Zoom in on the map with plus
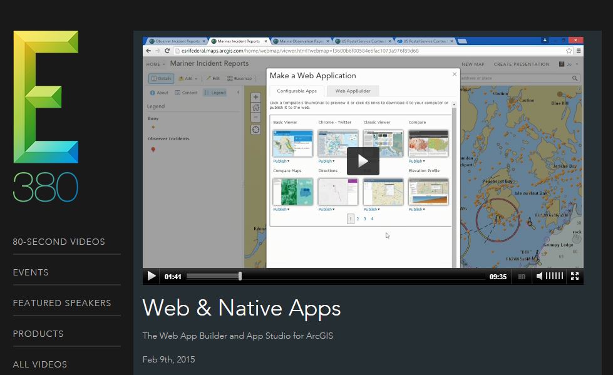The image size is (613, 375). (255, 97)
